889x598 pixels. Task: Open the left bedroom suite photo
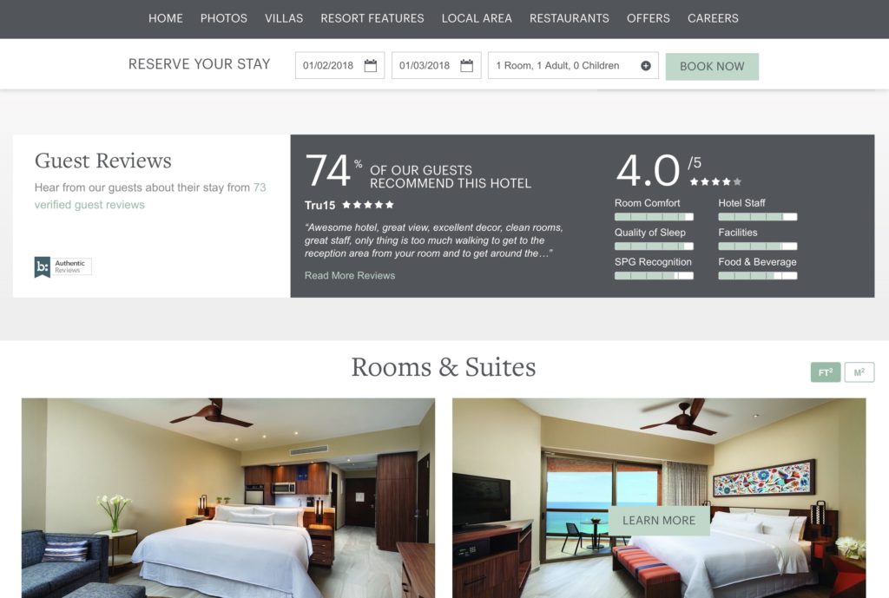click(x=228, y=497)
